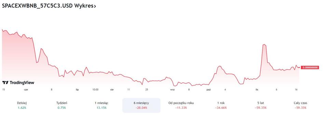Image resolution: width=324 pixels, height=124 pixels.
Task: Click the 'wrz' month marker on axis
Action: [172, 90]
